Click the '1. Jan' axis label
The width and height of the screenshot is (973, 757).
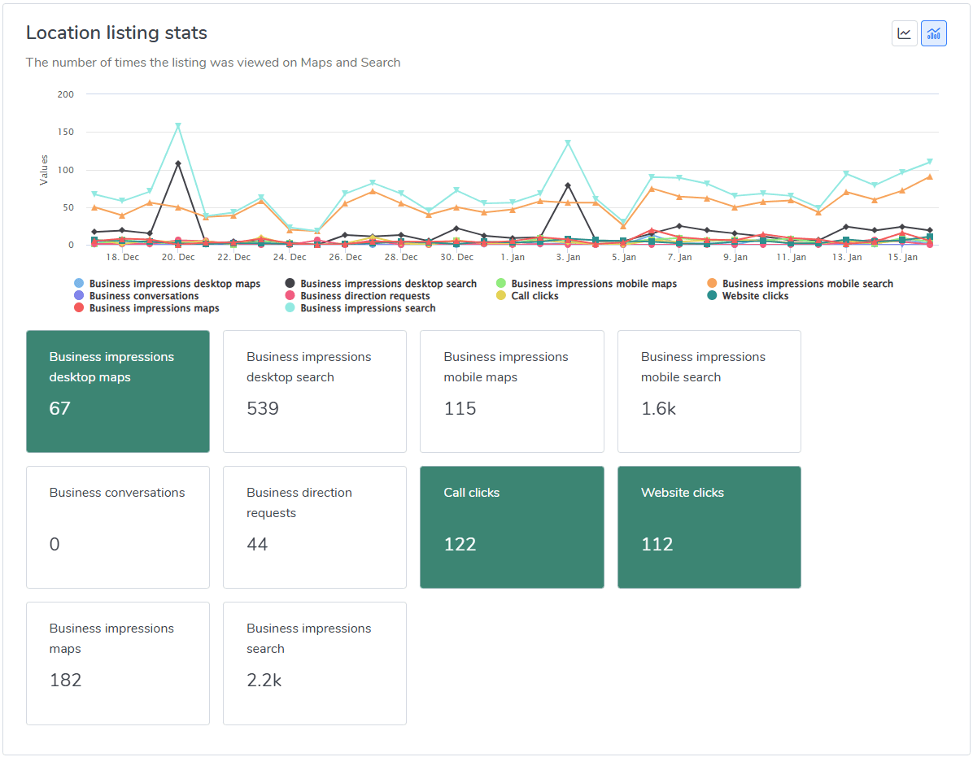point(513,257)
